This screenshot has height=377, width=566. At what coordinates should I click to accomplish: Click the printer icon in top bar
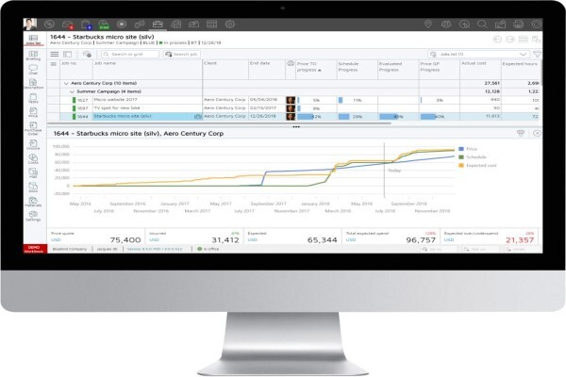pyautogui.click(x=518, y=25)
